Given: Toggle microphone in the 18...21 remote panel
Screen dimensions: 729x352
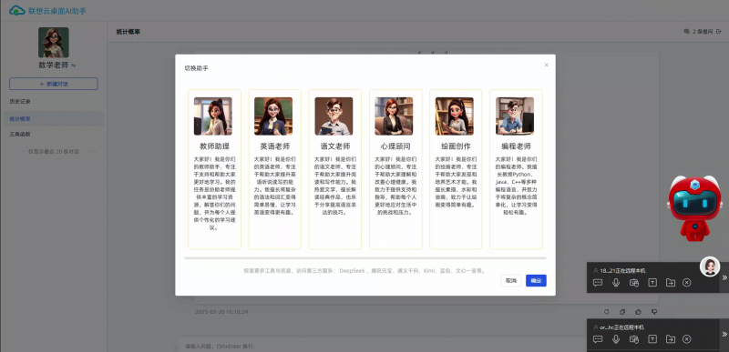Looking at the screenshot, I should pyautogui.click(x=616, y=283).
